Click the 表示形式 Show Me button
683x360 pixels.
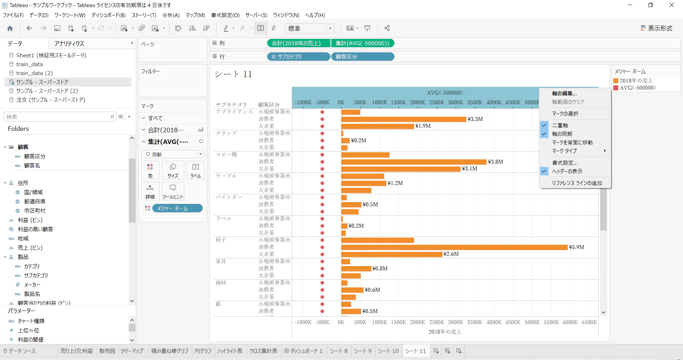[656, 28]
